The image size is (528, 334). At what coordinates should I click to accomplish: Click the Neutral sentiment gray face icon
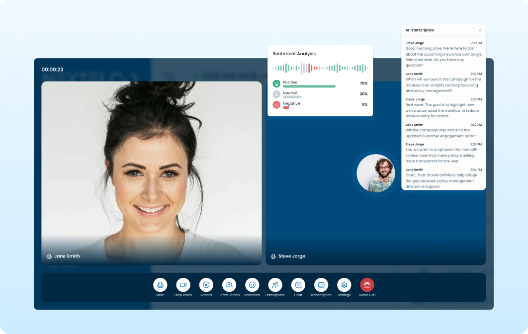coord(276,94)
